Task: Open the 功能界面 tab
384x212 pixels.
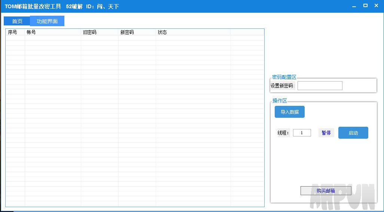Action: click(x=47, y=21)
